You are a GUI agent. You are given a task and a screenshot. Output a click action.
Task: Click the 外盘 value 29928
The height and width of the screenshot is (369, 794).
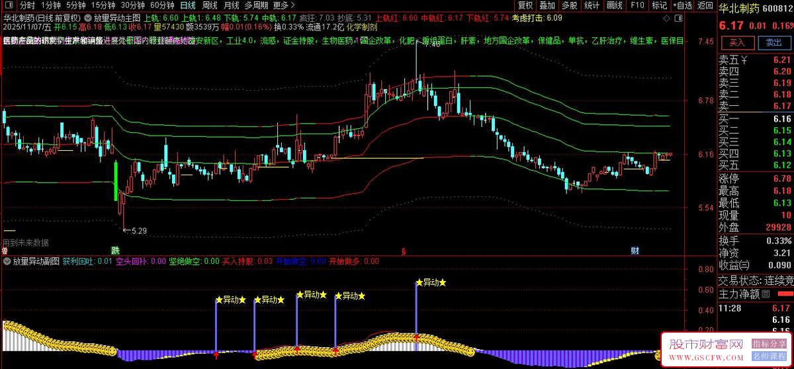click(x=778, y=227)
